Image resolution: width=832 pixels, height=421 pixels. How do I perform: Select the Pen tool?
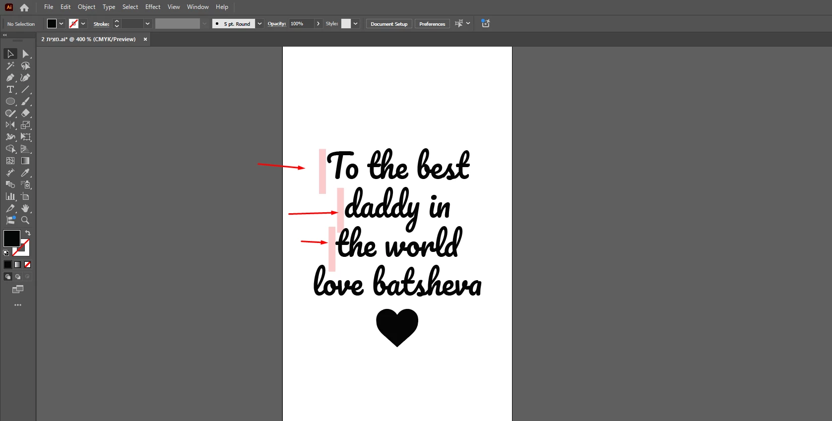tap(10, 78)
